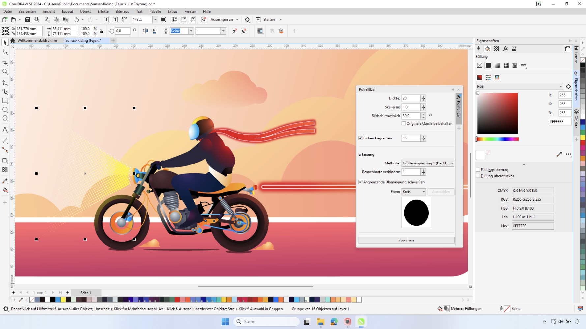Click the Zuweisen button in the Pointillizer docker
Image resolution: width=586 pixels, height=329 pixels.
406,240
